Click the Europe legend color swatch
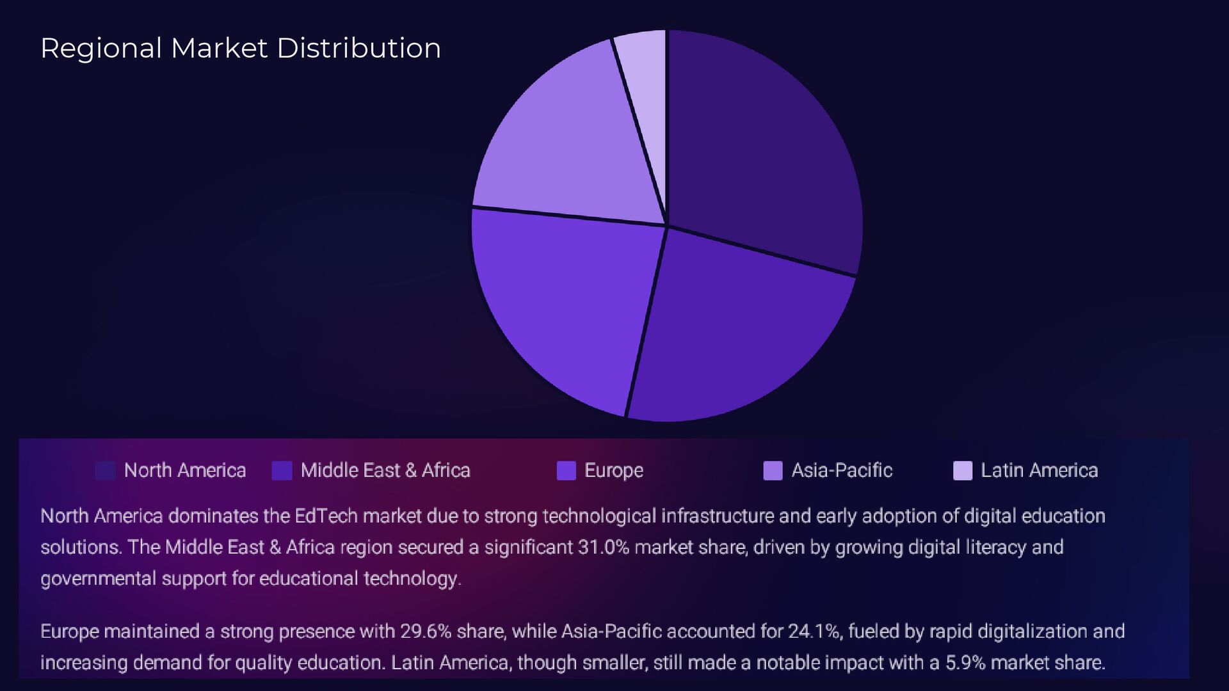This screenshot has width=1229, height=691. pyautogui.click(x=566, y=470)
